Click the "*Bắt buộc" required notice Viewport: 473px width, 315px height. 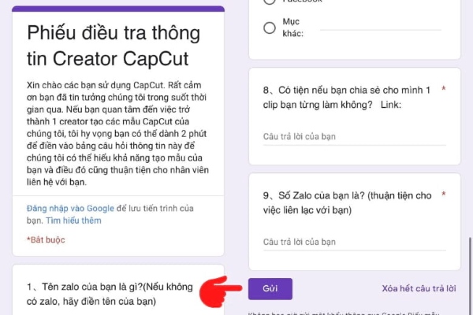coord(46,240)
